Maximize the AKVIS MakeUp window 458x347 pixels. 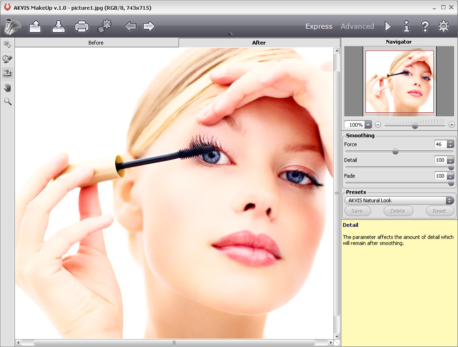tap(443, 7)
